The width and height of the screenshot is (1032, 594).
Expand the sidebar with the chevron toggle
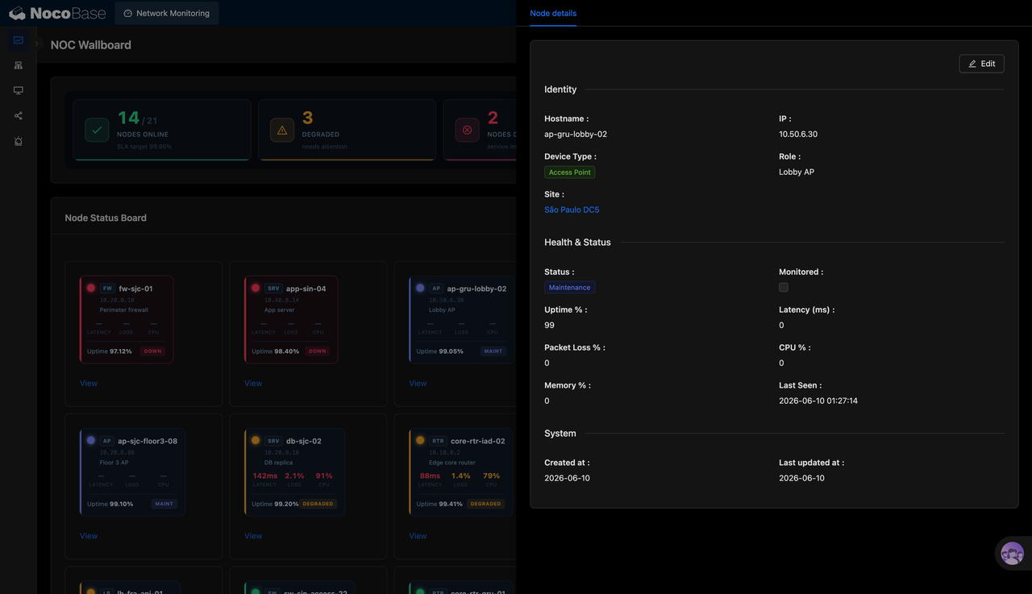click(x=36, y=44)
